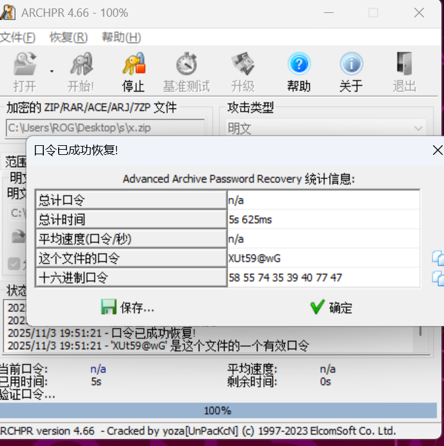Image resolution: width=444 pixels, height=446 pixels.
Task: Toggle the partially hidden checkbox at left
Action: 14,263
